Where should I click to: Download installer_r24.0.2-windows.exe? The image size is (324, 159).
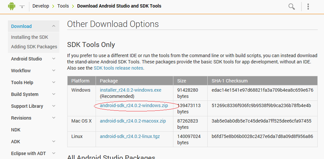[x=131, y=90]
